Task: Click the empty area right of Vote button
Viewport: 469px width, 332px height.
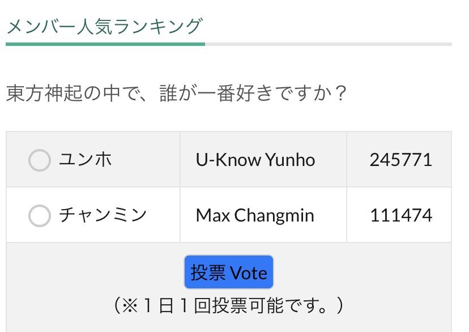Action: [x=362, y=272]
